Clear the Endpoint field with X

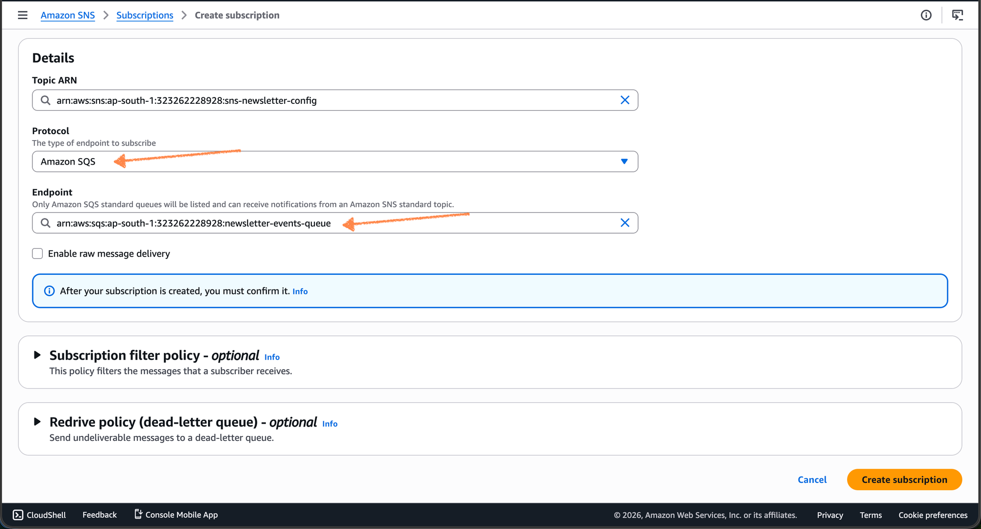[x=625, y=223]
